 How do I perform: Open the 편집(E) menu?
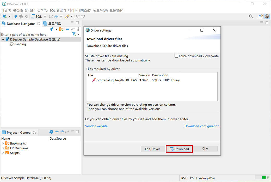coord(18,10)
